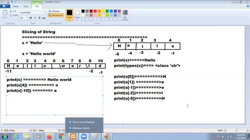Open Windows Explorer from the taskbar
This screenshot has width=250, height=140.
28,136
